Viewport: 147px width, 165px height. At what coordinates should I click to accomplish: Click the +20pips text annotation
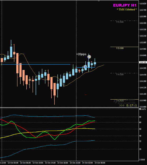pyautogui.click(x=81, y=54)
